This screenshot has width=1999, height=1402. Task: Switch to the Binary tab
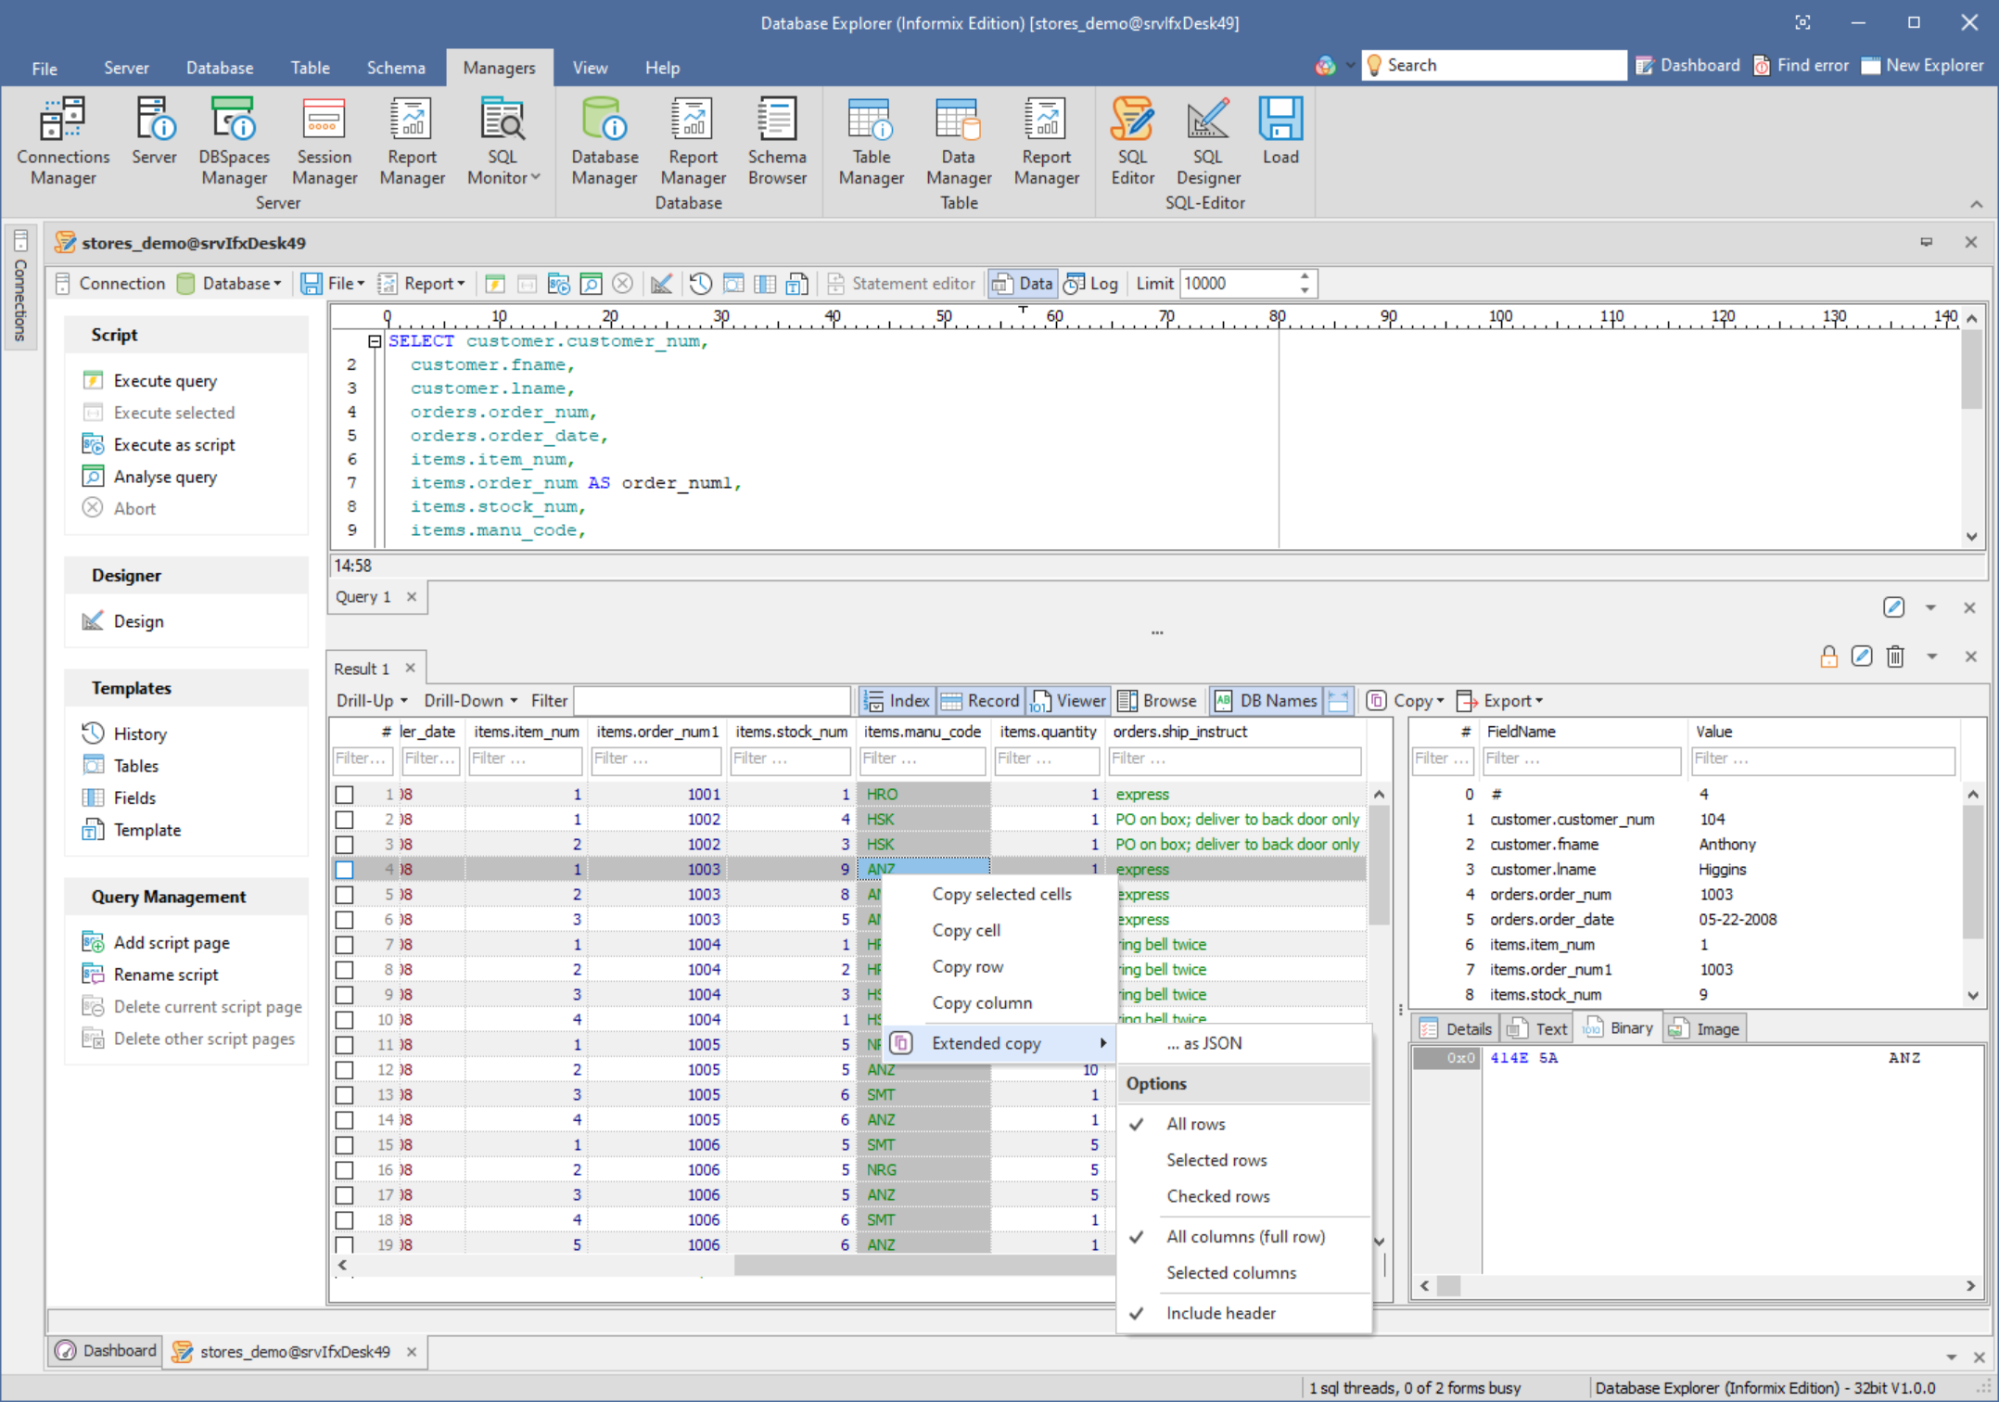point(1620,1028)
